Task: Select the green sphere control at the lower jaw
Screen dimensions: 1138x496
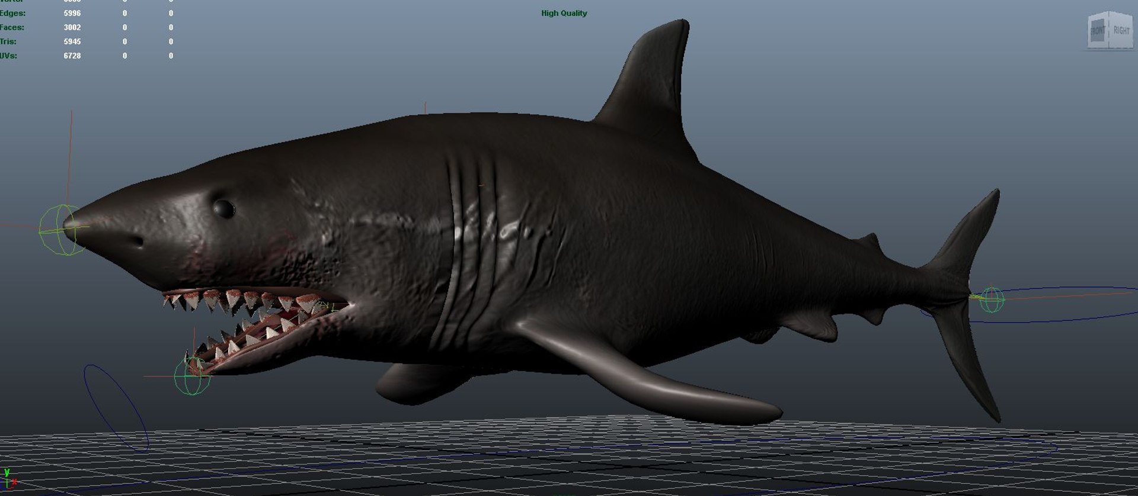Action: coord(192,376)
